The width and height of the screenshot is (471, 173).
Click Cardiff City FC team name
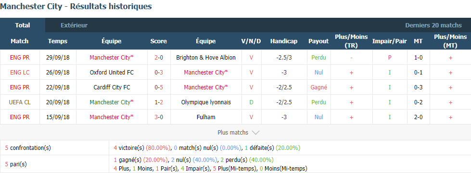[x=112, y=87]
